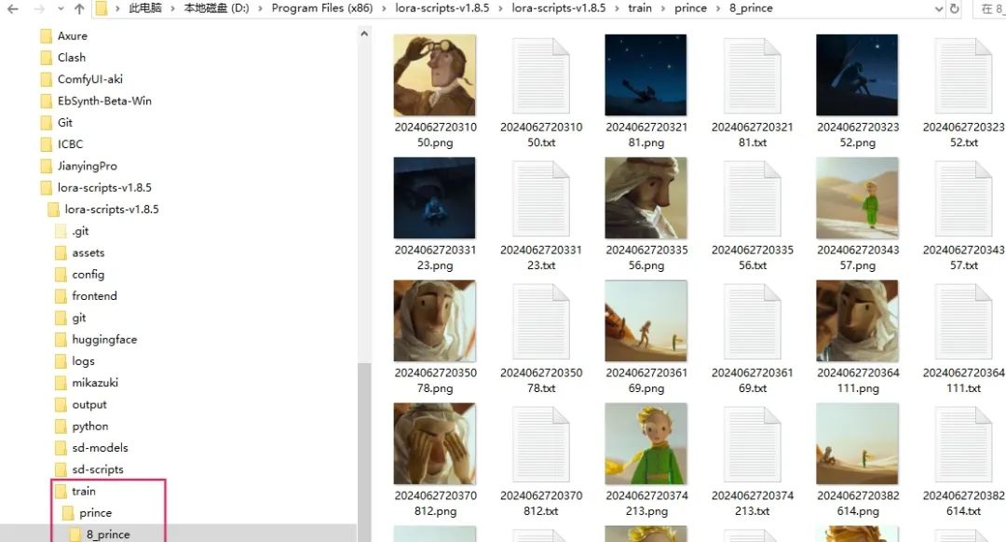Open recent locations dropdown arrow
1006x542 pixels.
coord(61,9)
